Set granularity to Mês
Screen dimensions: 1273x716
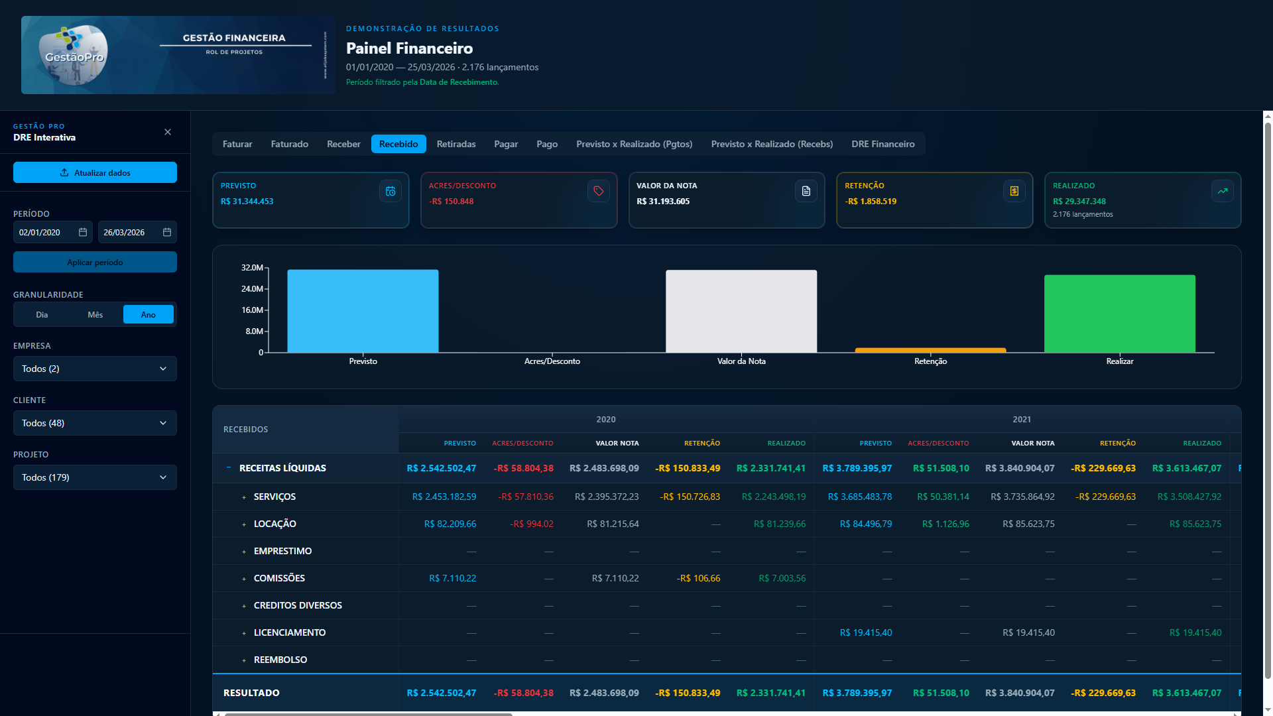point(95,314)
